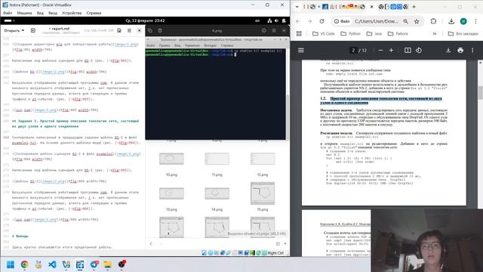The height and width of the screenshot is (272, 483).
Task: Click the clock in the GNOME top bar
Action: (x=145, y=20)
